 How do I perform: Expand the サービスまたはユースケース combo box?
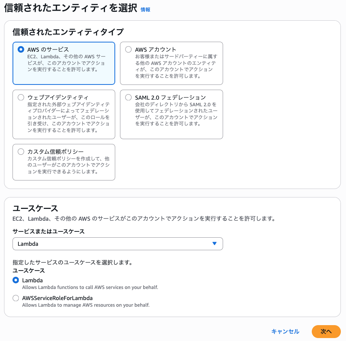[118, 244]
